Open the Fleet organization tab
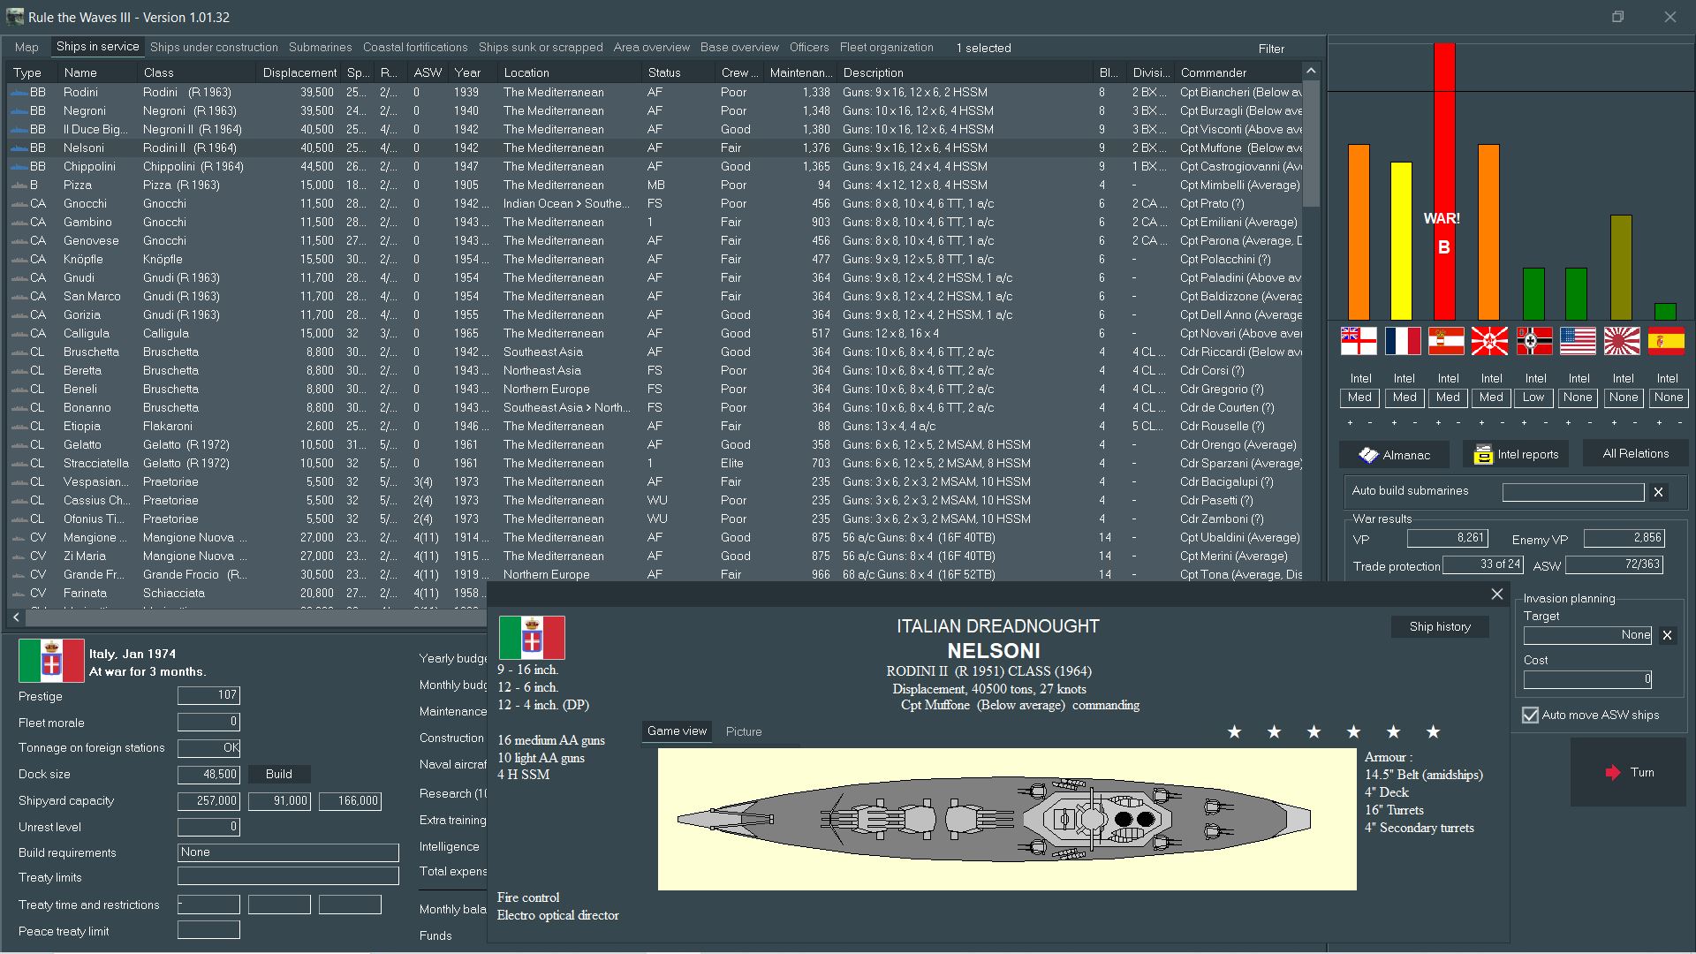Viewport: 1696px width, 954px height. [886, 48]
